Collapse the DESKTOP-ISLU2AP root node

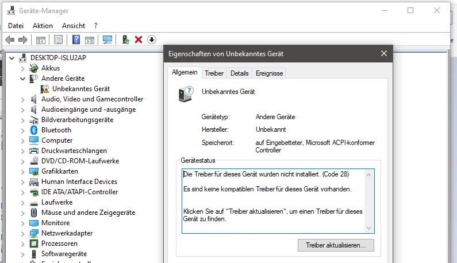tap(11, 58)
